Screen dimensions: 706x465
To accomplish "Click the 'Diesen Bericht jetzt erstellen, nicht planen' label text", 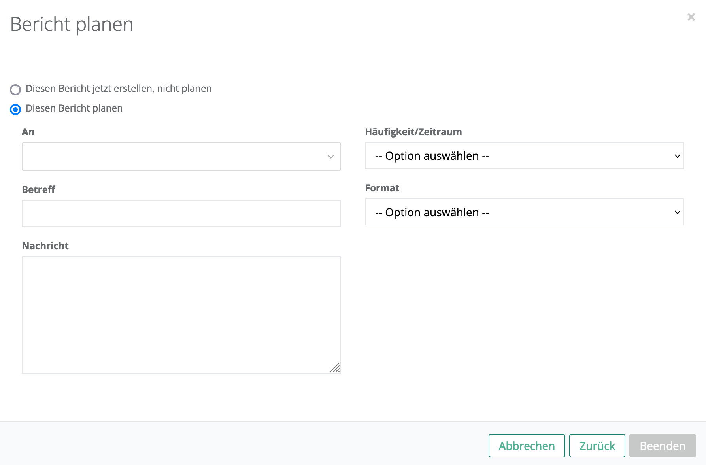I will 119,89.
